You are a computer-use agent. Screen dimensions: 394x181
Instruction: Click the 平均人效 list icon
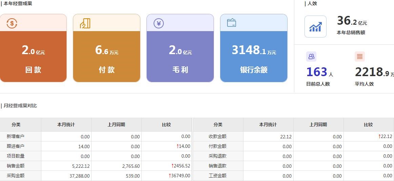359,56
